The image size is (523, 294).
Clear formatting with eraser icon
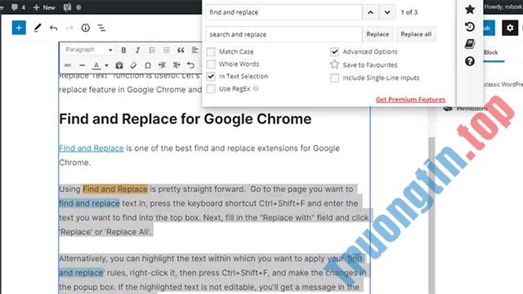(133, 65)
